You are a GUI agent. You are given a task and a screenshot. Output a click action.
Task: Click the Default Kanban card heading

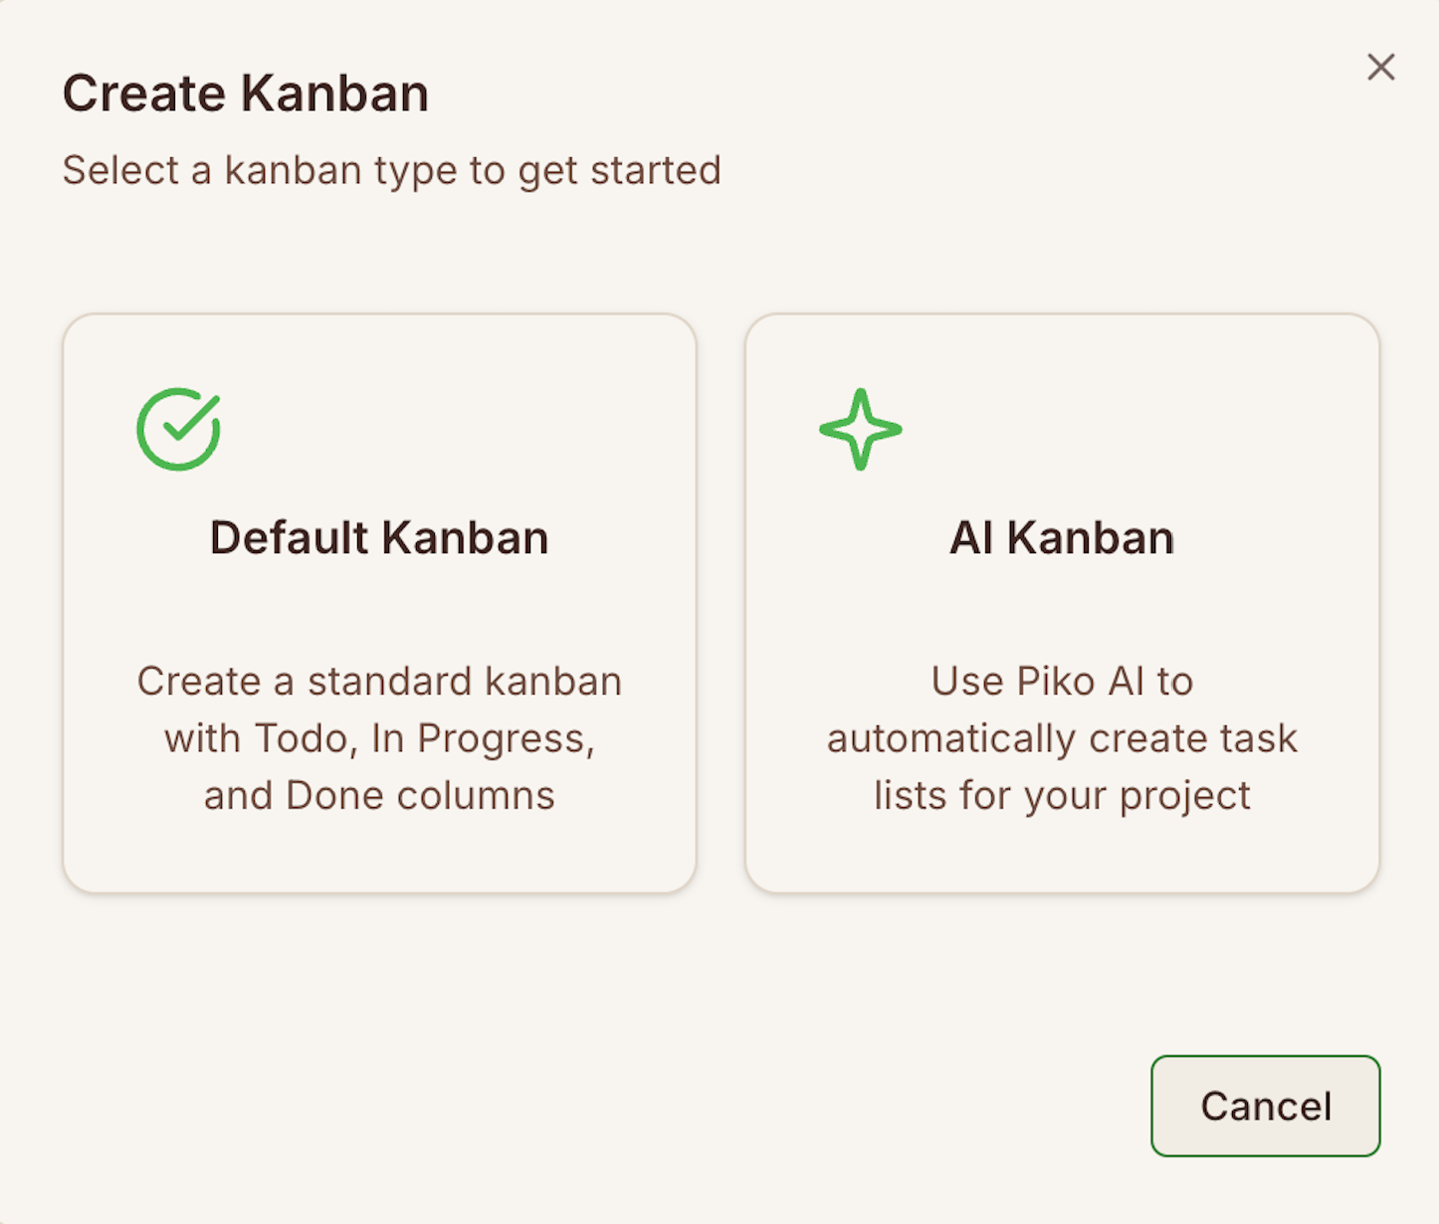[x=379, y=536]
